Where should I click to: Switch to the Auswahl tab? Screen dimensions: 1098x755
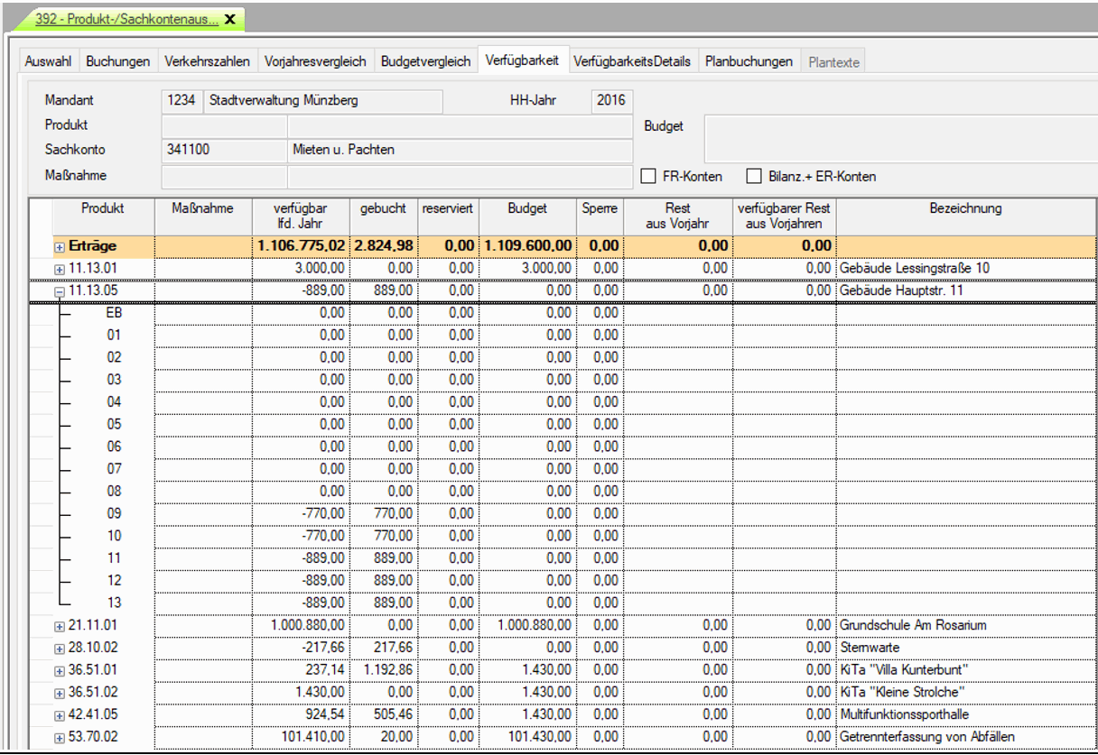tap(49, 61)
